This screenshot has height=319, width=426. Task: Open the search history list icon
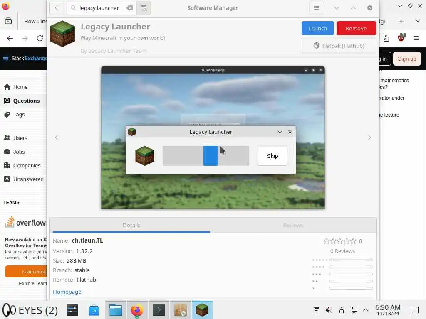click(144, 8)
